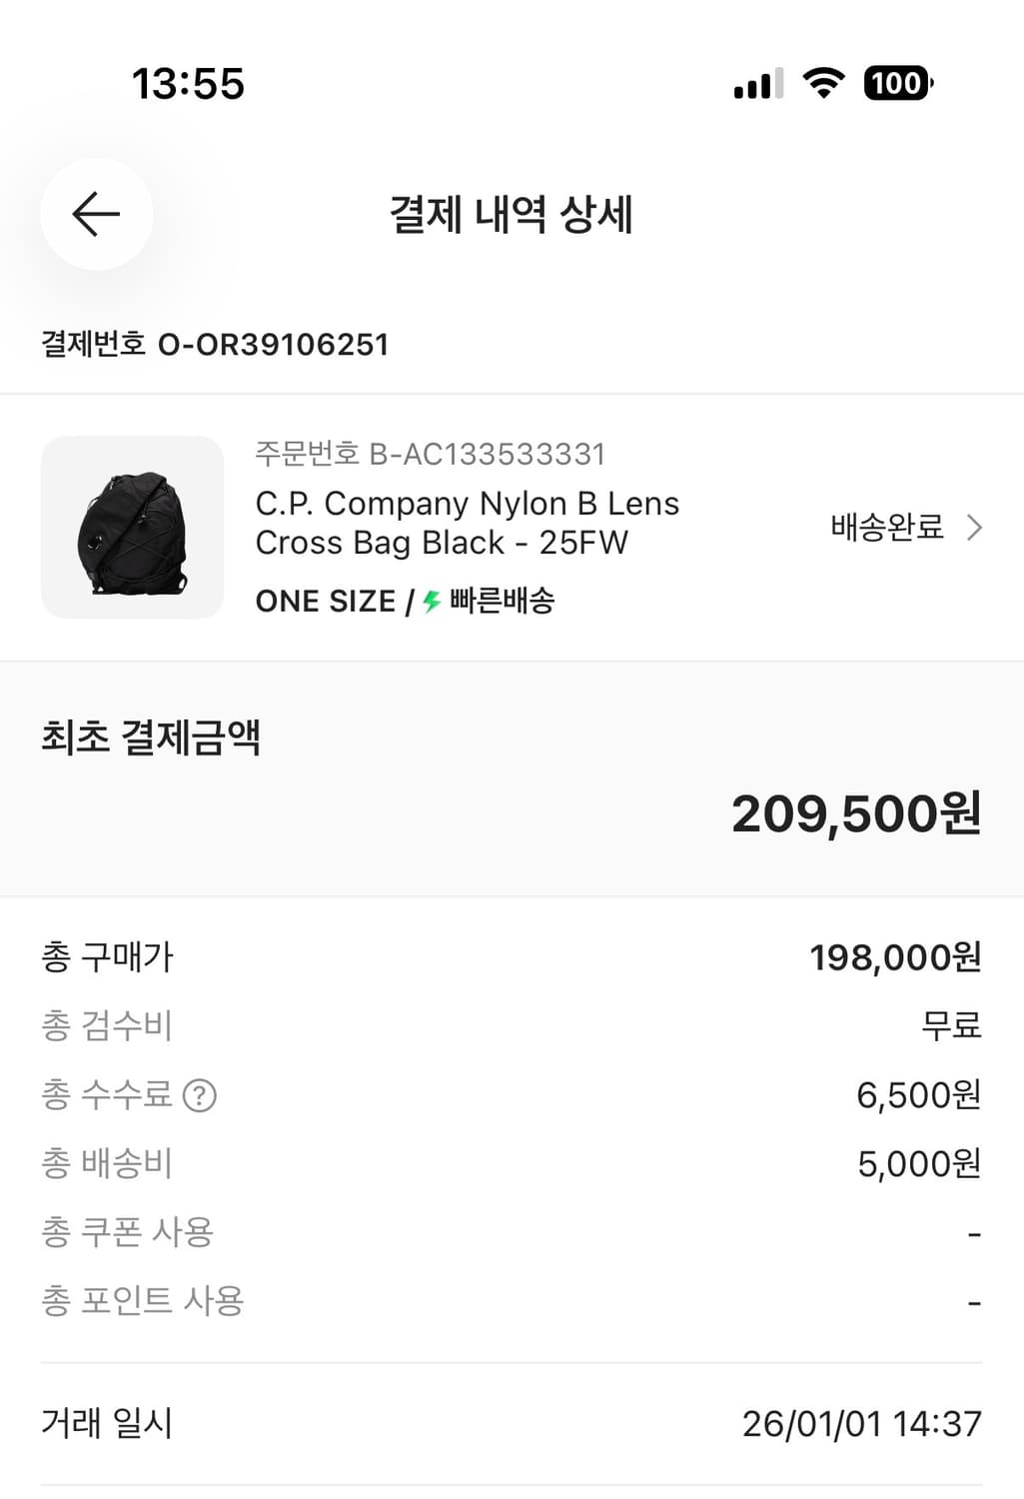Image resolution: width=1024 pixels, height=1499 pixels.
Task: Tap the 총 쿠폰 사용 row label
Action: tap(127, 1232)
